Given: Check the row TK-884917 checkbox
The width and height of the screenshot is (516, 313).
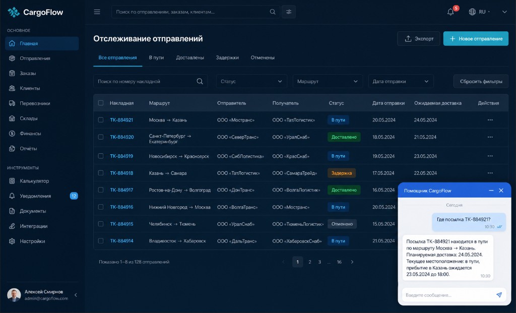Looking at the screenshot, I should 101,190.
